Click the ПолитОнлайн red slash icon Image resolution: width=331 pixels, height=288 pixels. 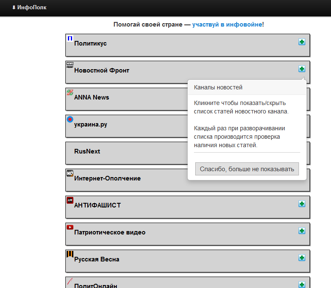(70, 281)
